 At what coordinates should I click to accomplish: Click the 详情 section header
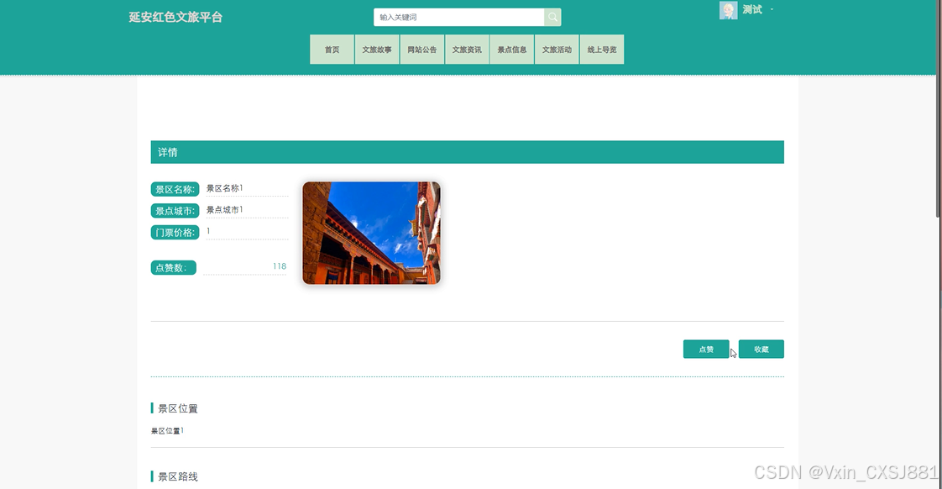(468, 152)
